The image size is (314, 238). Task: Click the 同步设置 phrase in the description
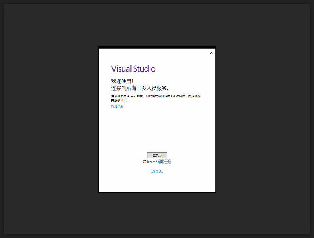coord(194,96)
